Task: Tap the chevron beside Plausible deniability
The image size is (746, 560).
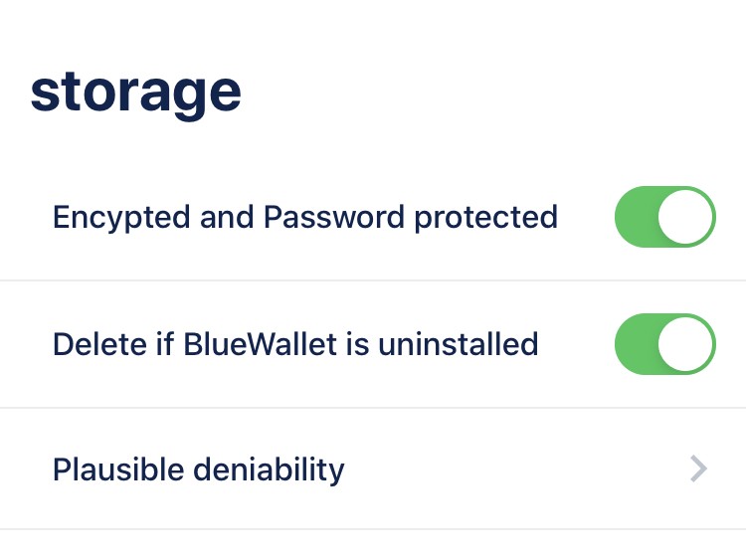Action: (x=698, y=468)
